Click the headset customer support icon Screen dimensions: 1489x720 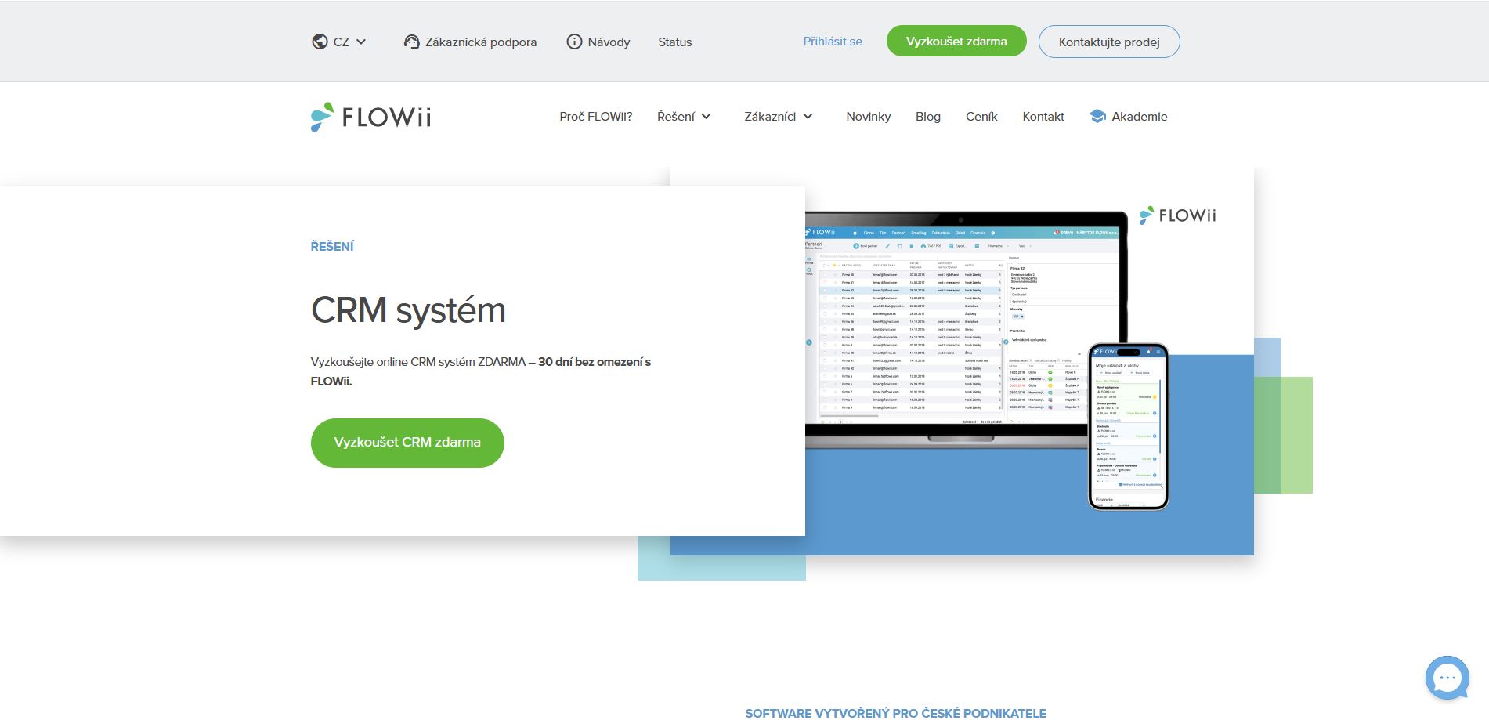click(x=411, y=42)
